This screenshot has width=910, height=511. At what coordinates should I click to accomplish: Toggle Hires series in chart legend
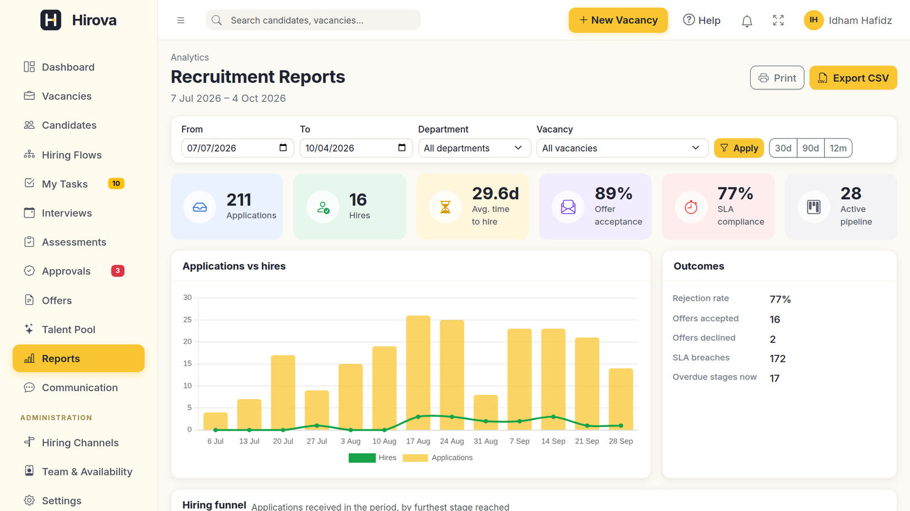click(373, 458)
